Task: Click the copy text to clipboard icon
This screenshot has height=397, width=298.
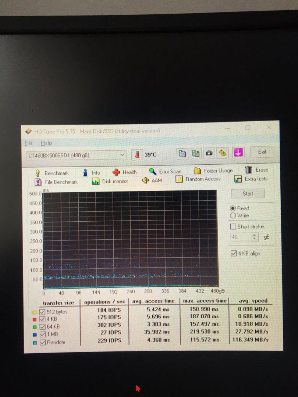Action: coord(182,153)
